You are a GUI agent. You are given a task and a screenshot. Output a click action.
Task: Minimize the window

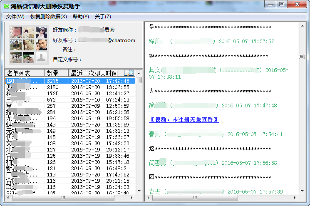pos(270,4)
